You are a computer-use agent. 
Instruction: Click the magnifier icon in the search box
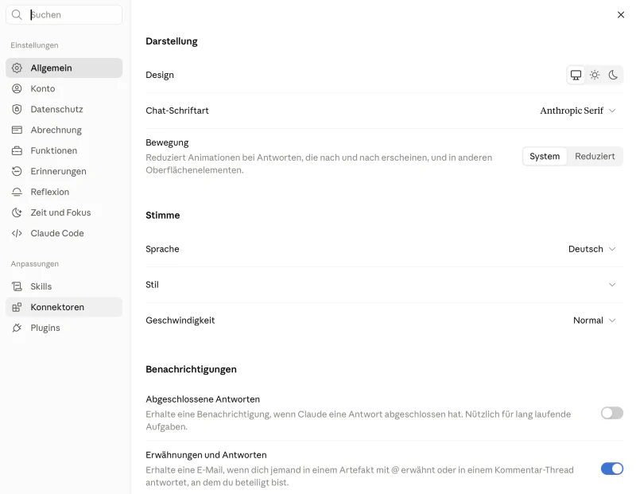tap(17, 15)
